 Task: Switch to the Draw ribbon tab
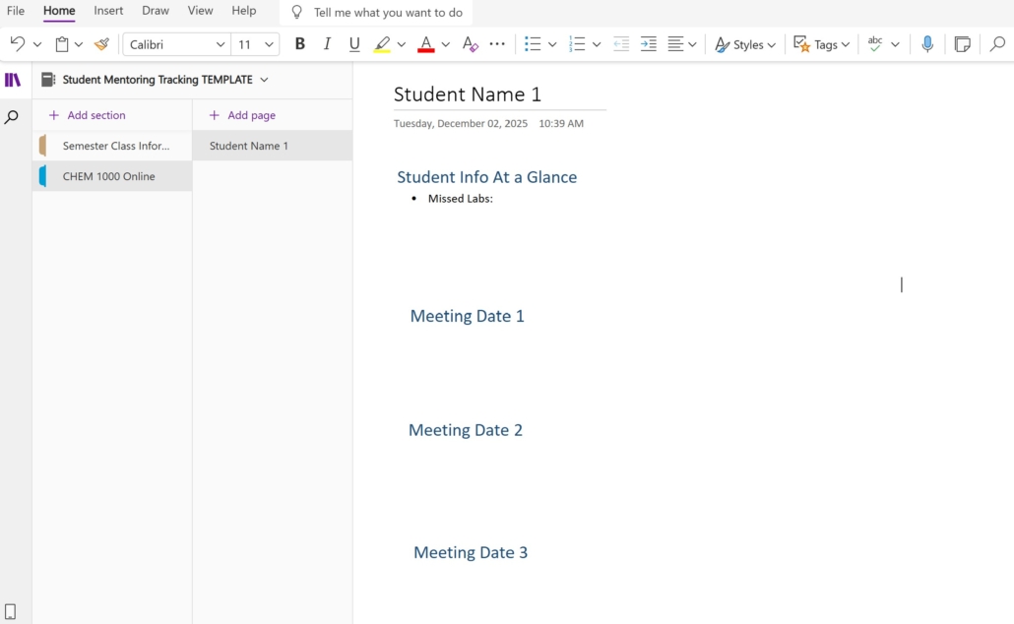(x=155, y=11)
